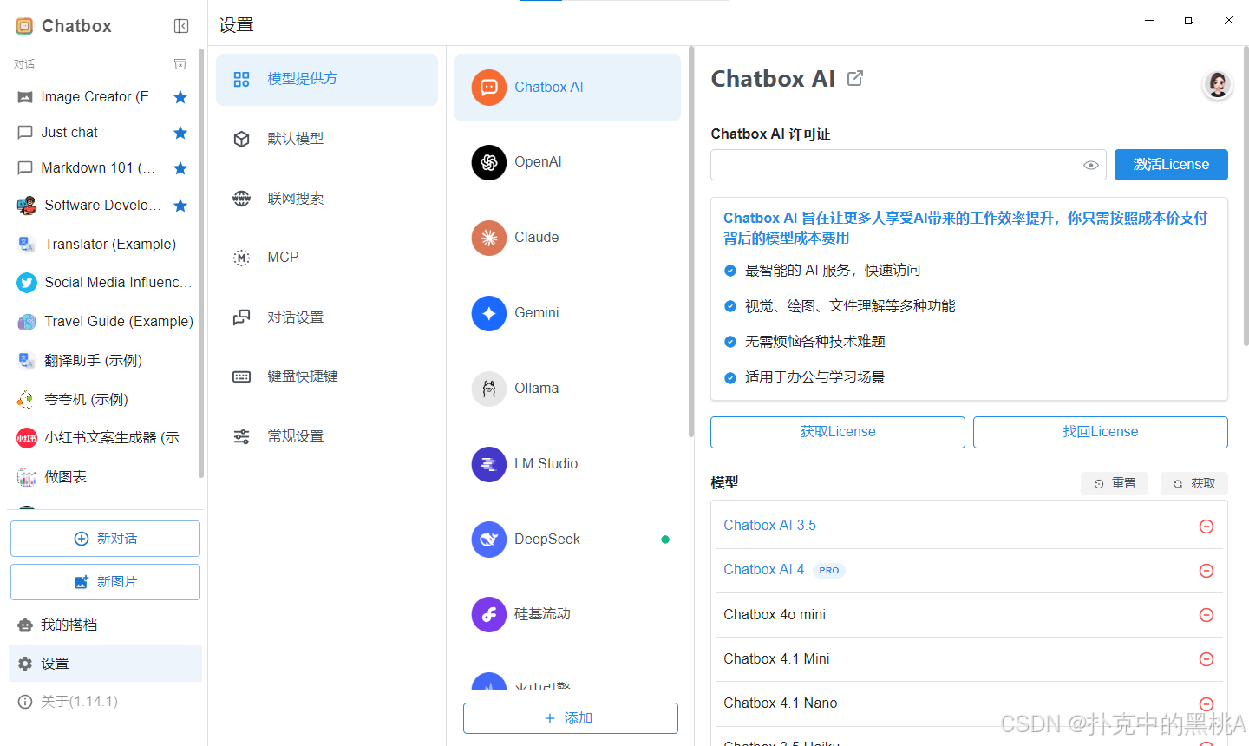
Task: Select the OpenAI provider icon
Action: (x=489, y=162)
